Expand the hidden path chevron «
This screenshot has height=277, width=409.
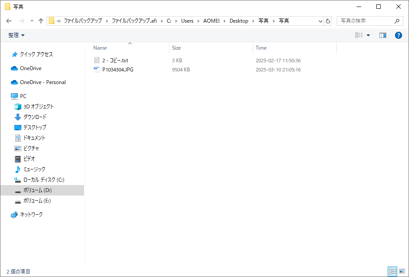pyautogui.click(x=59, y=21)
